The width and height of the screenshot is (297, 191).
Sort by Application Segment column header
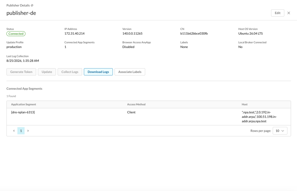pos(23,104)
